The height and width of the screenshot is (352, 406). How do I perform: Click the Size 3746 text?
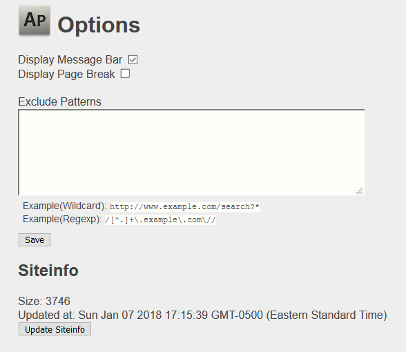(x=44, y=301)
